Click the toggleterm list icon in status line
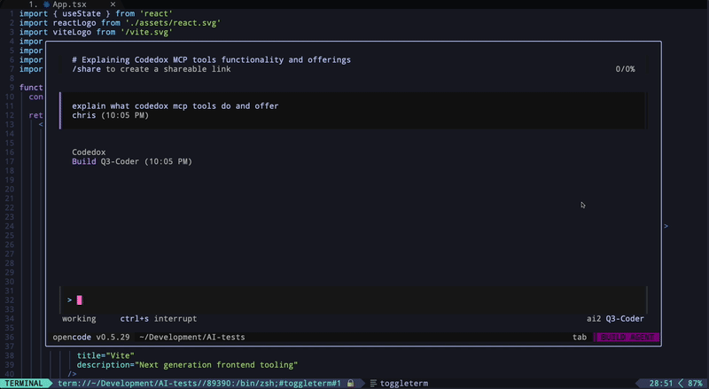709x389 pixels. (373, 383)
